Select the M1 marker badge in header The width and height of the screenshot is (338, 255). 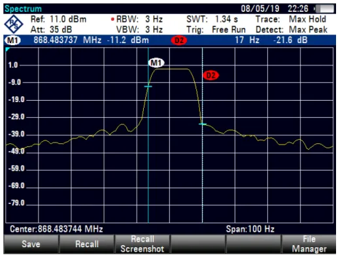click(x=13, y=41)
